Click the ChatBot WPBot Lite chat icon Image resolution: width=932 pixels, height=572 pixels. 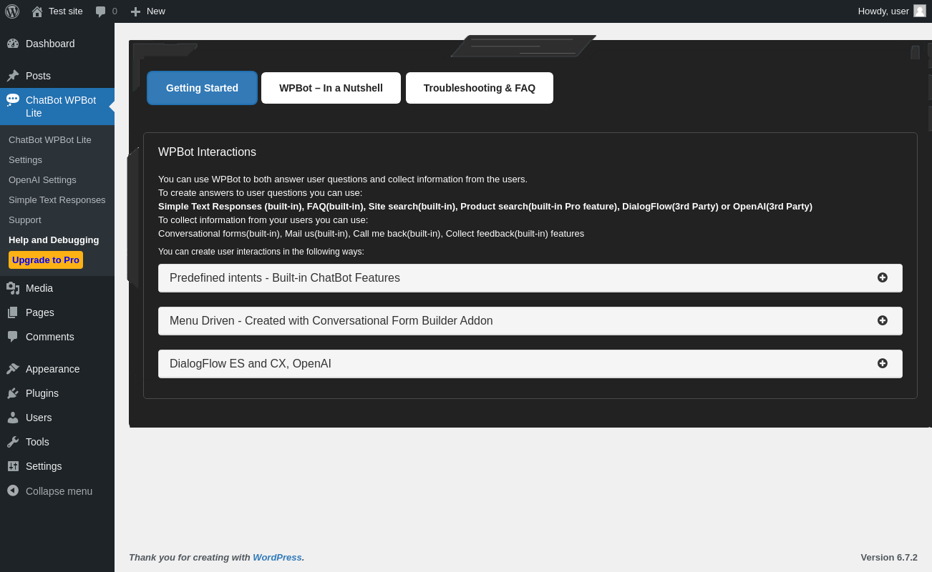point(13,99)
